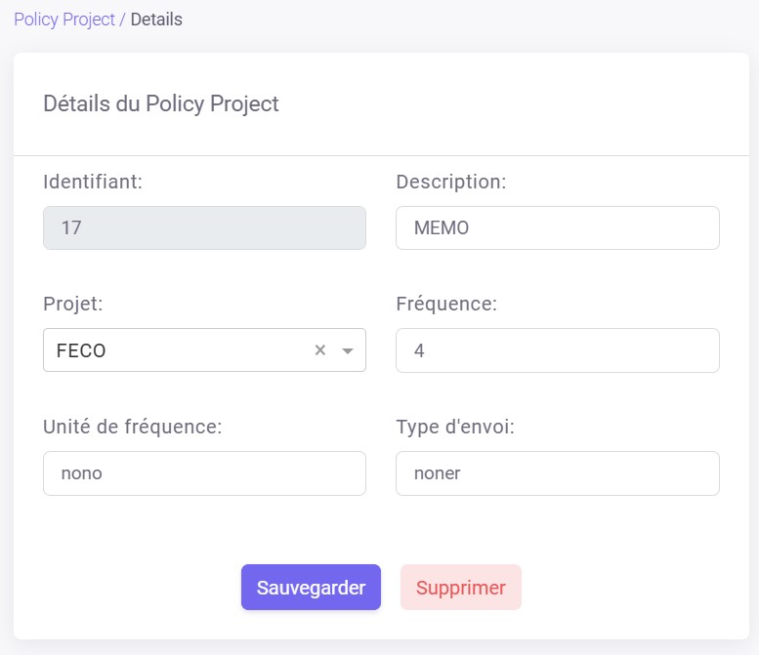
Task: Click the breadcrumb slash separator
Action: coord(122,20)
